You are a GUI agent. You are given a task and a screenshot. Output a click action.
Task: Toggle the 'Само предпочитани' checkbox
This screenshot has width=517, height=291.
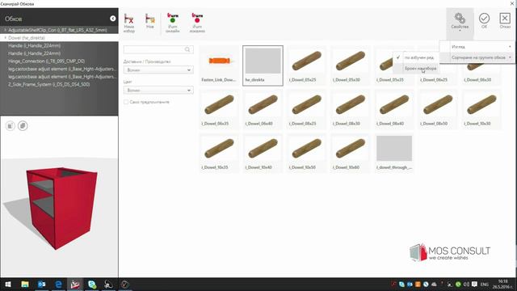(x=126, y=102)
